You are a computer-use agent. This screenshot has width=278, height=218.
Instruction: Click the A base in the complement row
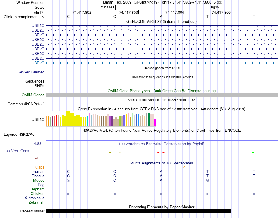point(161,16)
